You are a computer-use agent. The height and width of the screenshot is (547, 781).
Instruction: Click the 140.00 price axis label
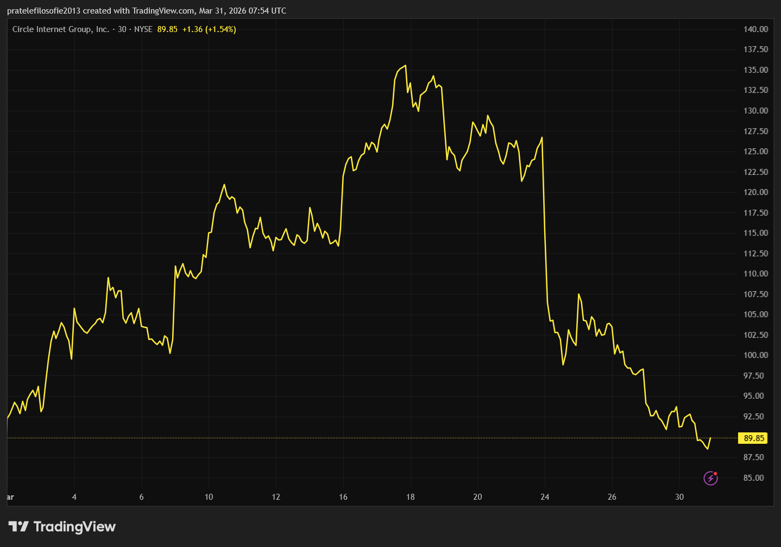(x=756, y=29)
